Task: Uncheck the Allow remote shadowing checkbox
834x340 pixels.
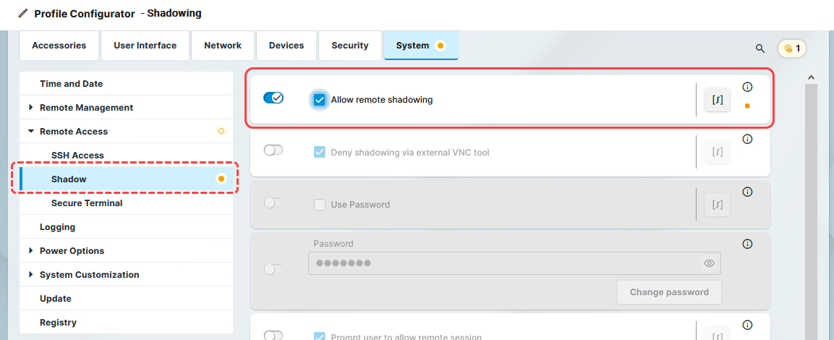Action: 319,100
